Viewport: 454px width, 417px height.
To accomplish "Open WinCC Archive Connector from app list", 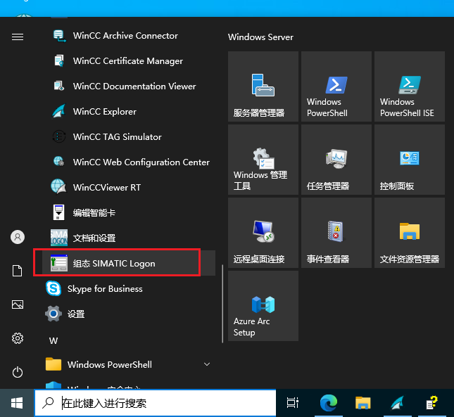I will (125, 36).
